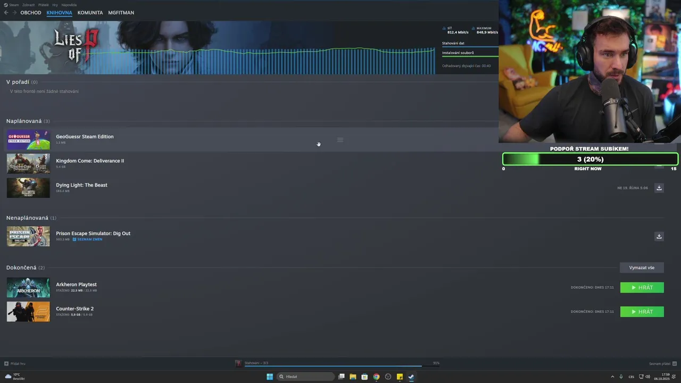Click the CES keyboard language indicator
Screen dimensions: 681x383
pos(632,377)
